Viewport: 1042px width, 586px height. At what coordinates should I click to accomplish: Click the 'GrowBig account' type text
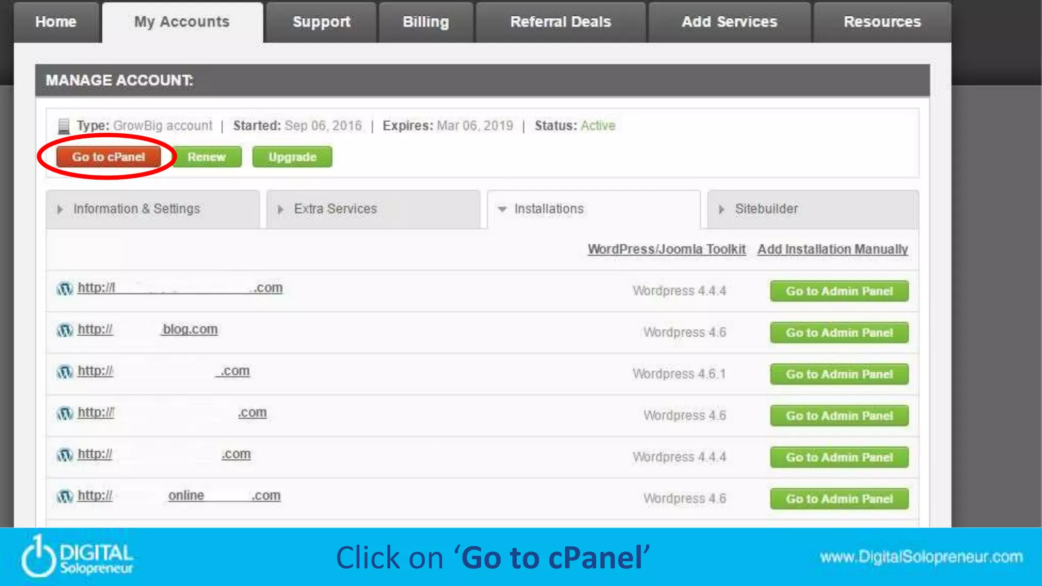(x=163, y=126)
